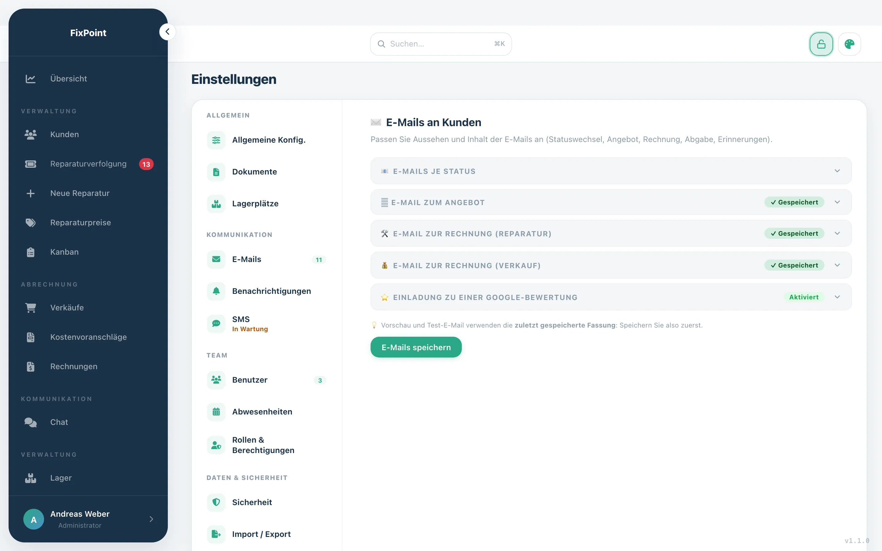882x551 pixels.
Task: Collapse the sidebar with the chevron button
Action: coord(167,32)
